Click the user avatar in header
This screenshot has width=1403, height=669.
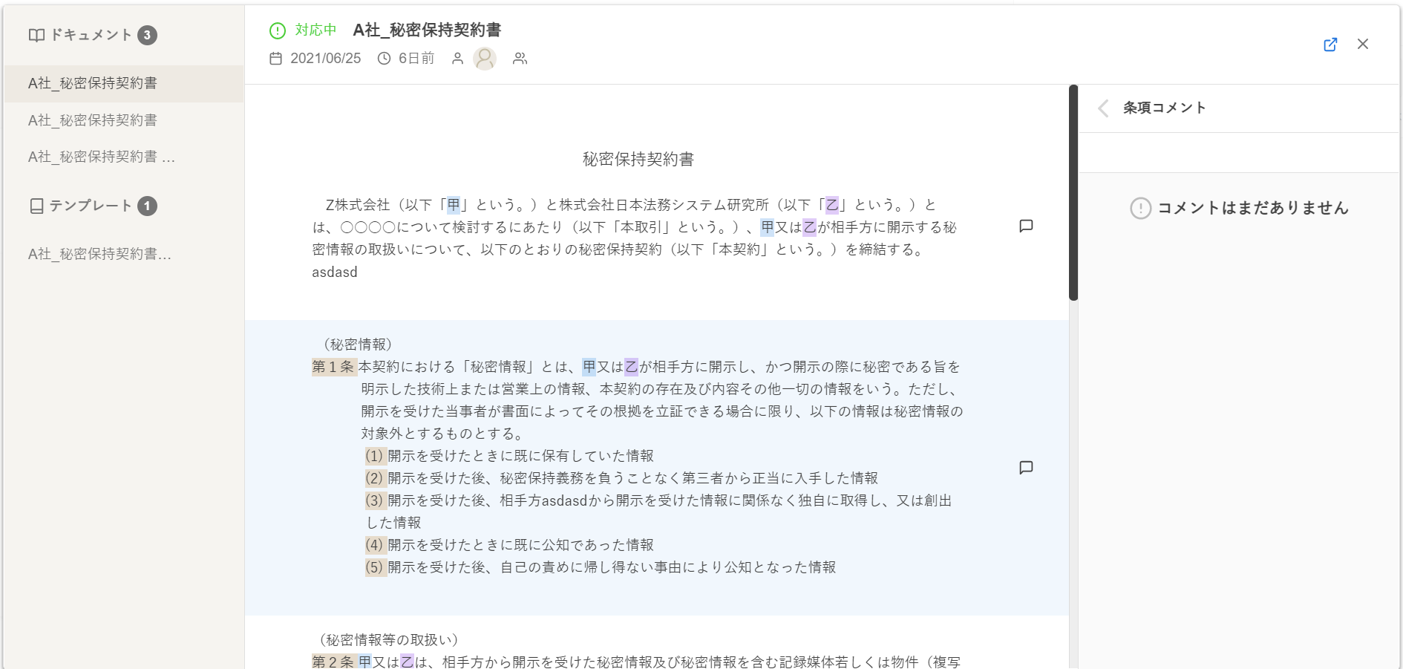click(x=485, y=59)
